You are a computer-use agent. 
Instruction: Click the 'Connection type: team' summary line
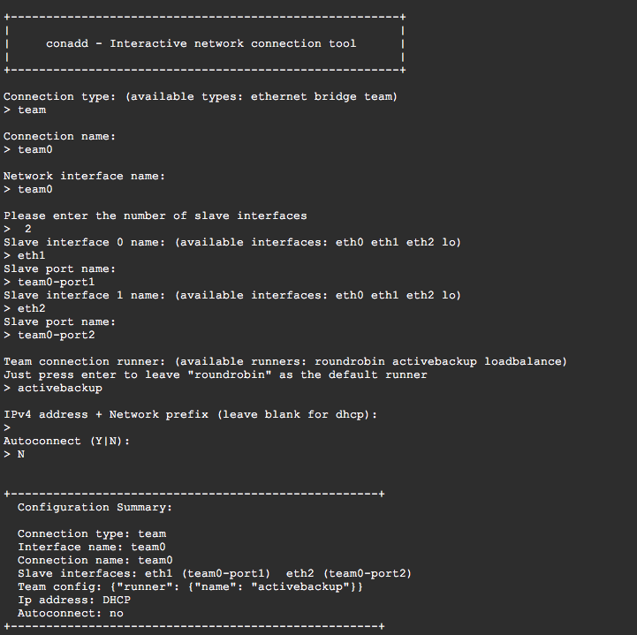(92, 534)
